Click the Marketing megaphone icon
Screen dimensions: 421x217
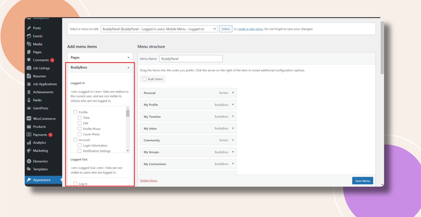(x=29, y=151)
